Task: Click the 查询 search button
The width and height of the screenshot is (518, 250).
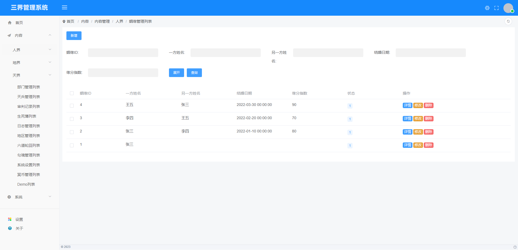Action: click(x=194, y=72)
